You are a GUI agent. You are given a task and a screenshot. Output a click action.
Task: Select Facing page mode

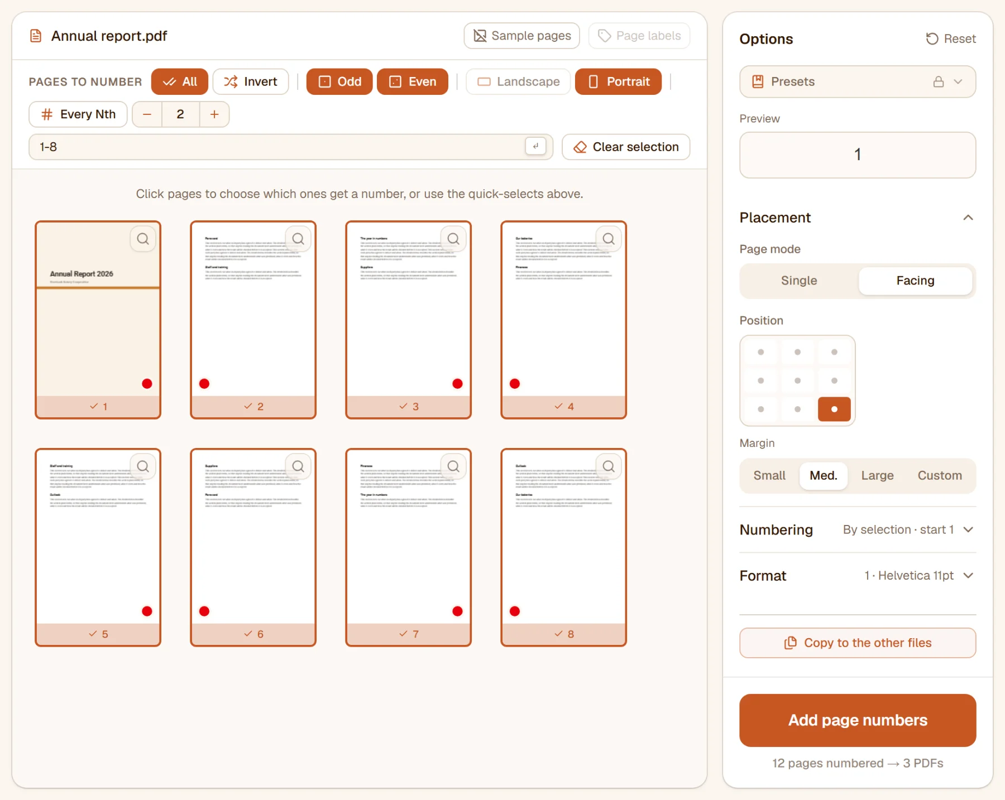tap(915, 281)
